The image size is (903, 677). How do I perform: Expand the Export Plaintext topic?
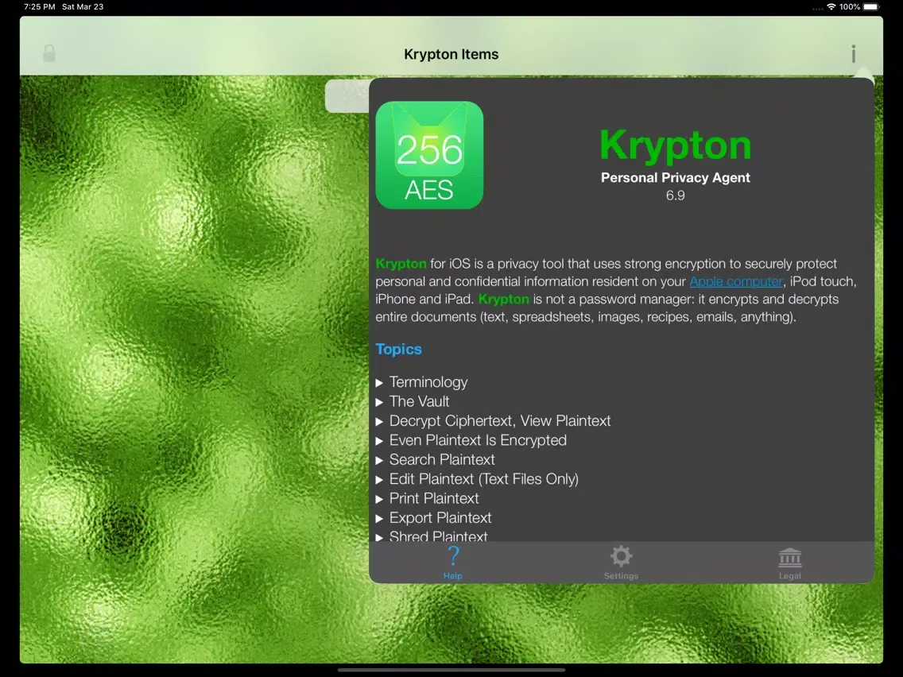coord(440,517)
